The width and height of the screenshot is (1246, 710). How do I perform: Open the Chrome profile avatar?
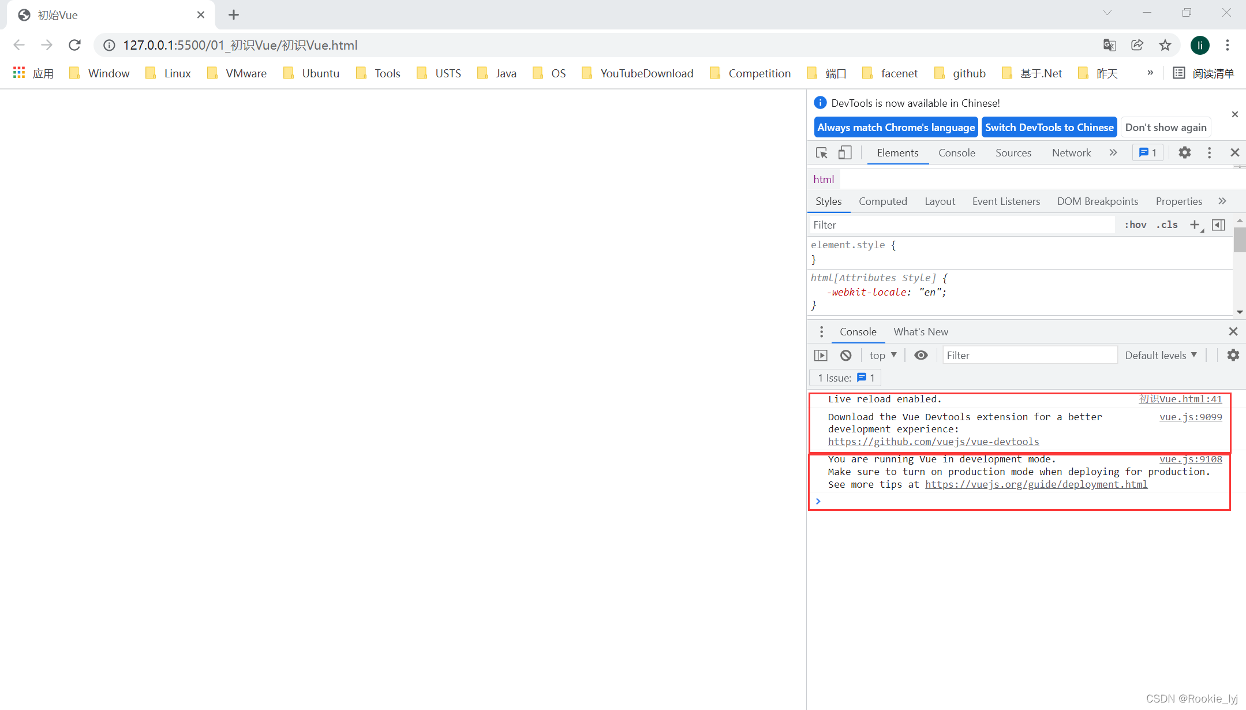click(1200, 45)
